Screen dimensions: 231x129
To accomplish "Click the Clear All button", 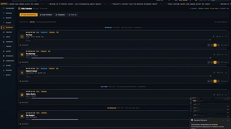I will pyautogui.click(x=72, y=15).
